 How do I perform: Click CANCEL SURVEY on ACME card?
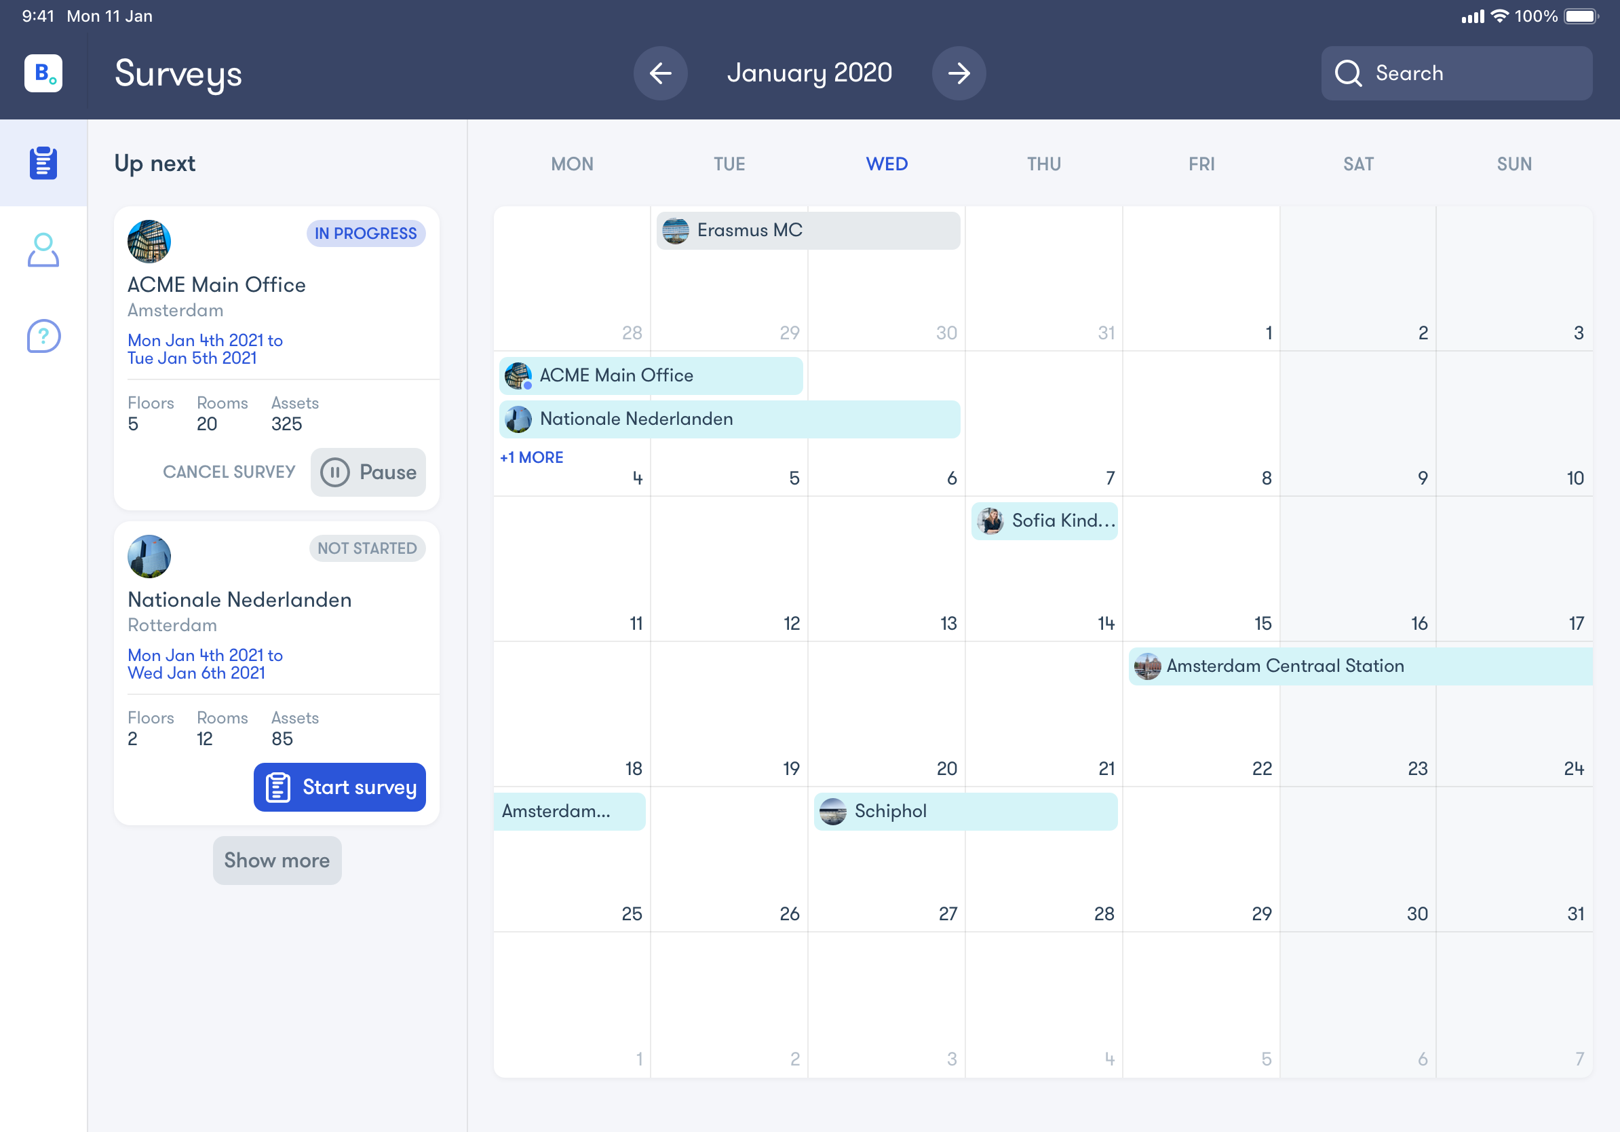point(229,472)
